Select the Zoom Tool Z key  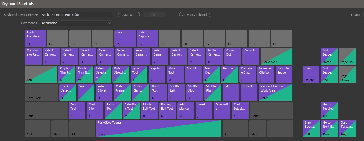pos(77,110)
